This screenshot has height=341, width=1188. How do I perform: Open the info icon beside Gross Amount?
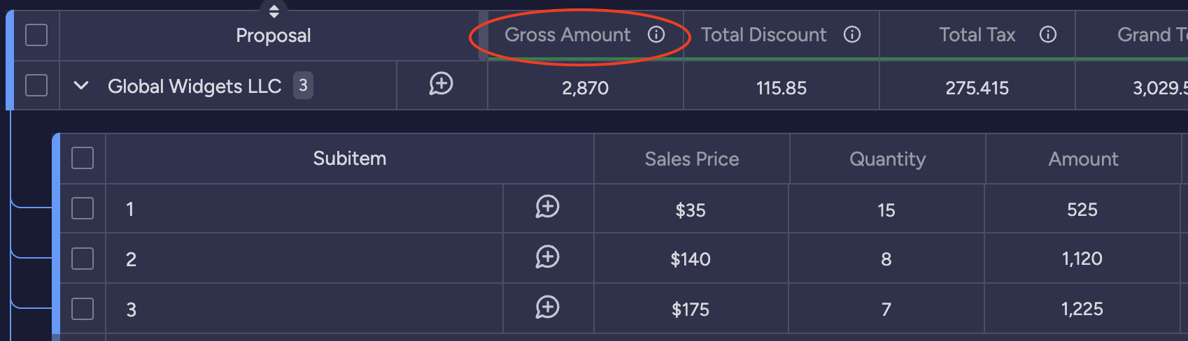click(656, 34)
